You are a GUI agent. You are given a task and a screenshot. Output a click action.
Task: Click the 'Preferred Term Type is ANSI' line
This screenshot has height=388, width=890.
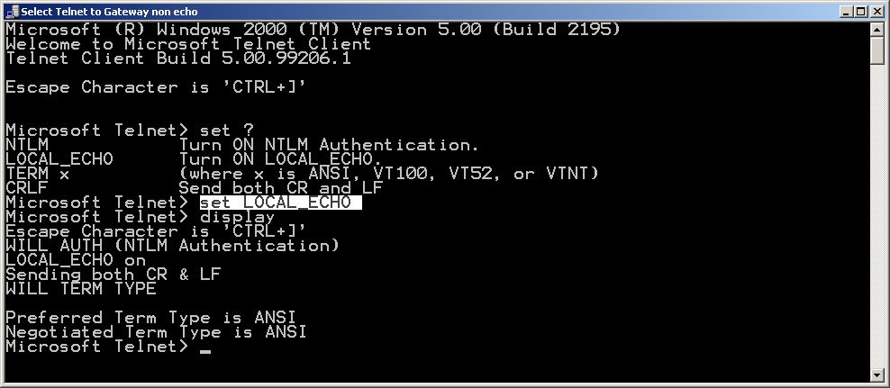[x=151, y=318]
